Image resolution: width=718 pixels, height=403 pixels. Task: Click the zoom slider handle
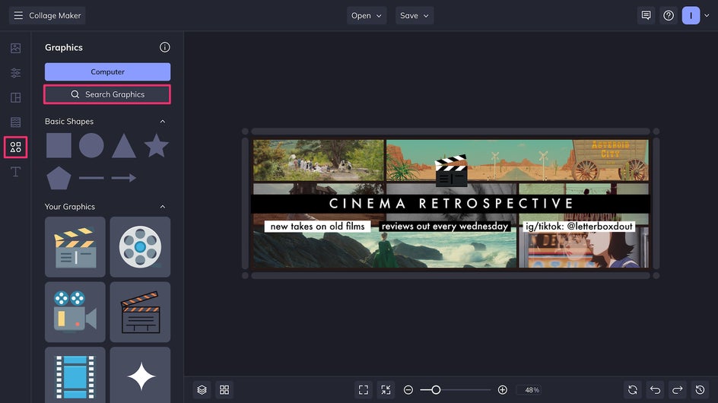click(x=436, y=389)
